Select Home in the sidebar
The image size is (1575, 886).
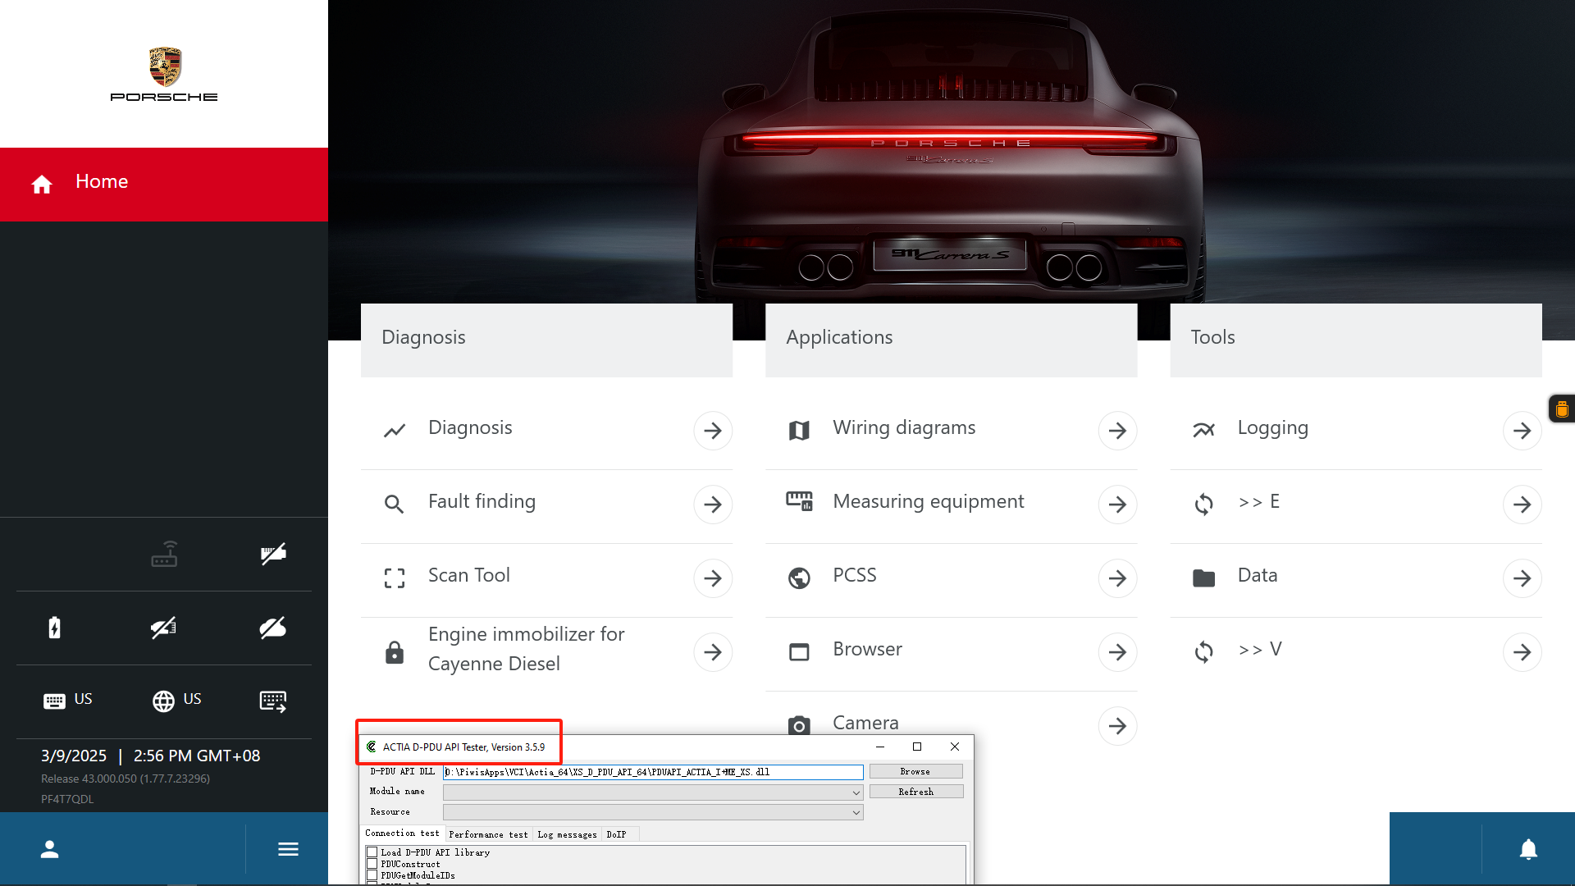point(164,184)
